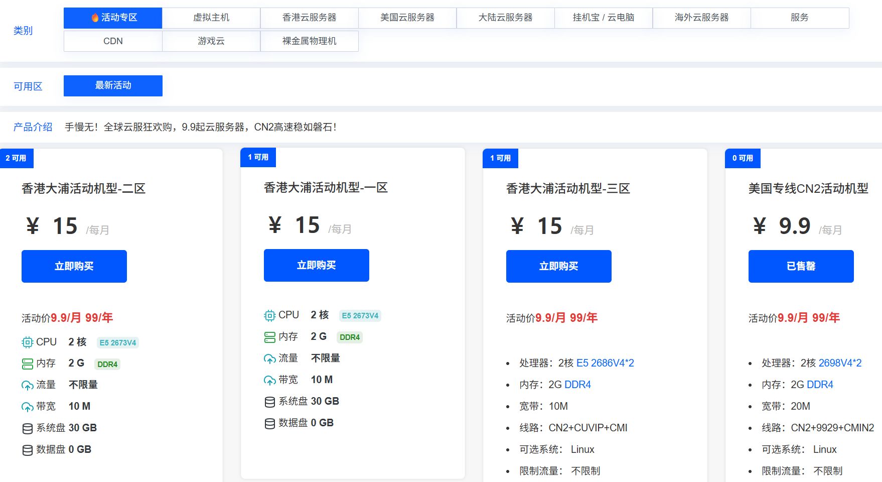Select 最新活动 availability zone
The image size is (882, 482).
point(113,86)
